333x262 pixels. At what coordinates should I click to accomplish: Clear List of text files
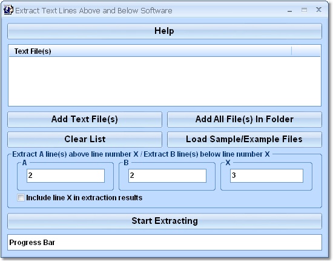tap(85, 139)
